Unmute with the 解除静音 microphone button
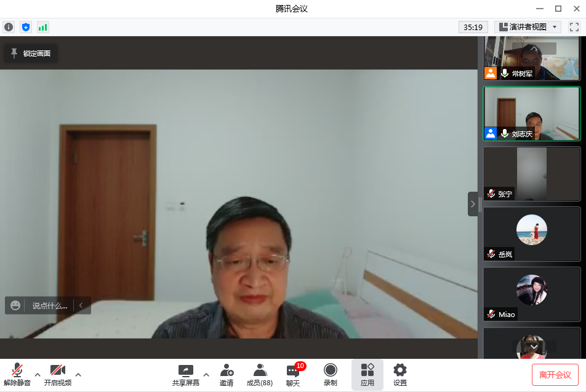This screenshot has height=392, width=586. click(x=17, y=375)
